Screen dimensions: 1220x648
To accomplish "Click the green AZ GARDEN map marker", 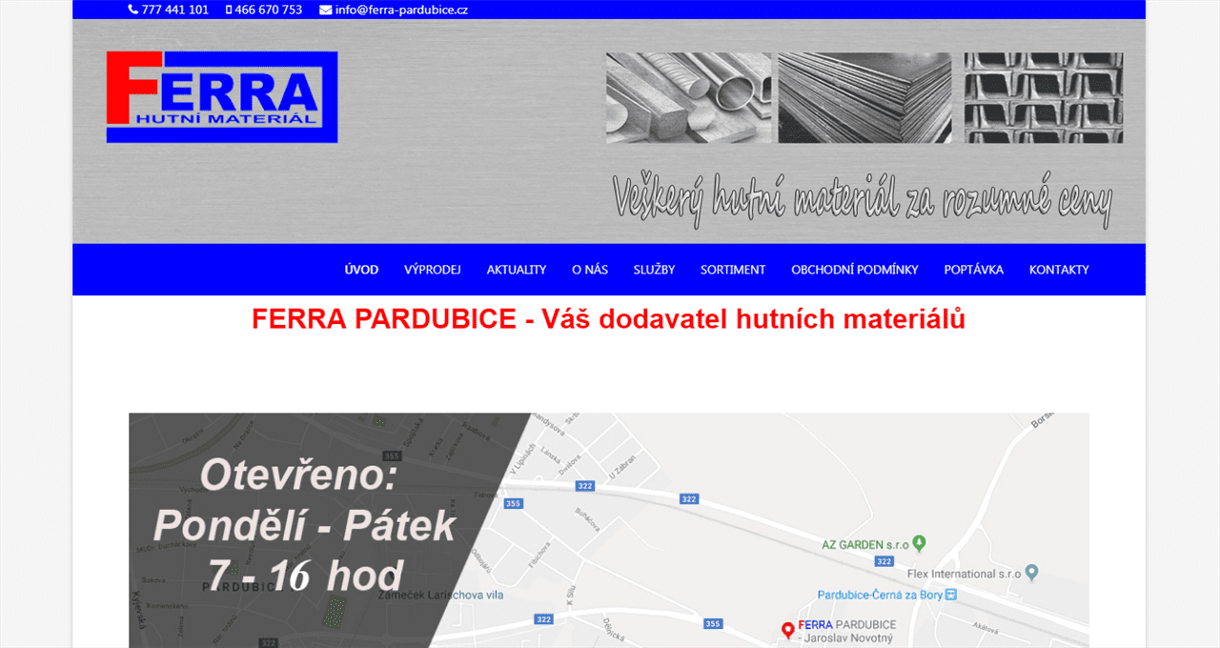I will point(919,543).
